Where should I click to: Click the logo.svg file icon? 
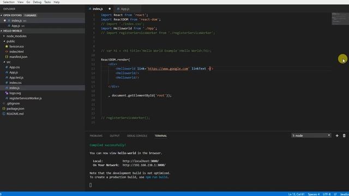coord(7,93)
